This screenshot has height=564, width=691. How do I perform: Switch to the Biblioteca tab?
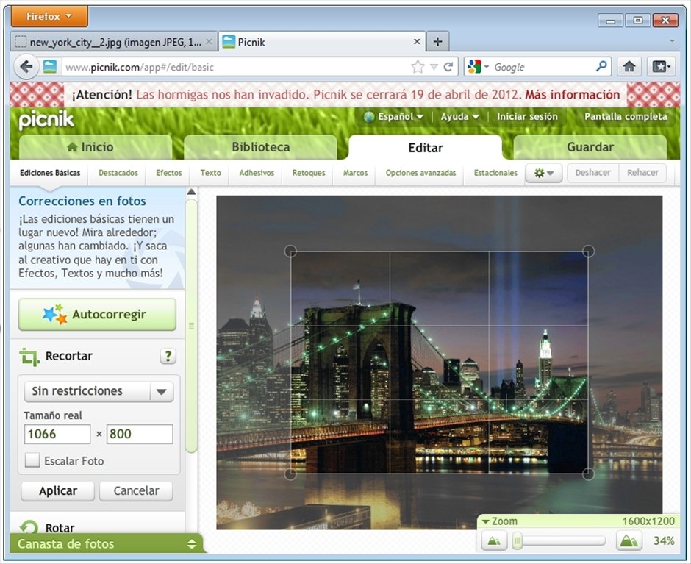(x=260, y=147)
